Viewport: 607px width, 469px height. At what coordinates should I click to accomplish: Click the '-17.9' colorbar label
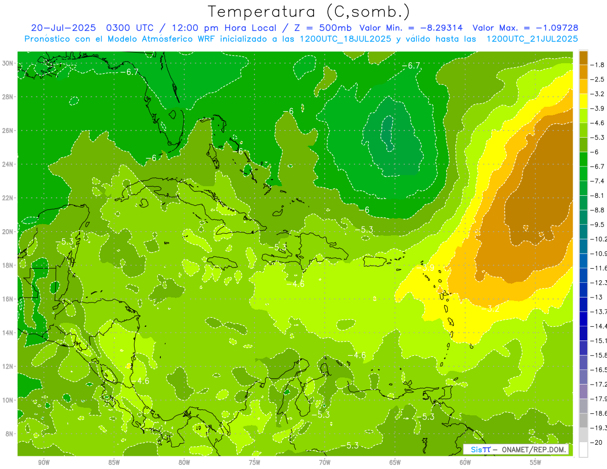599,399
